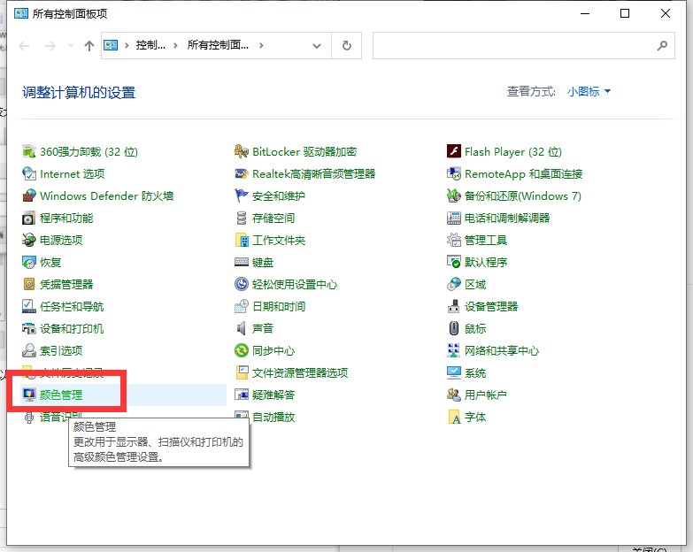Expand the address bar history dropdown
This screenshot has width=693, height=552.
pyautogui.click(x=319, y=46)
